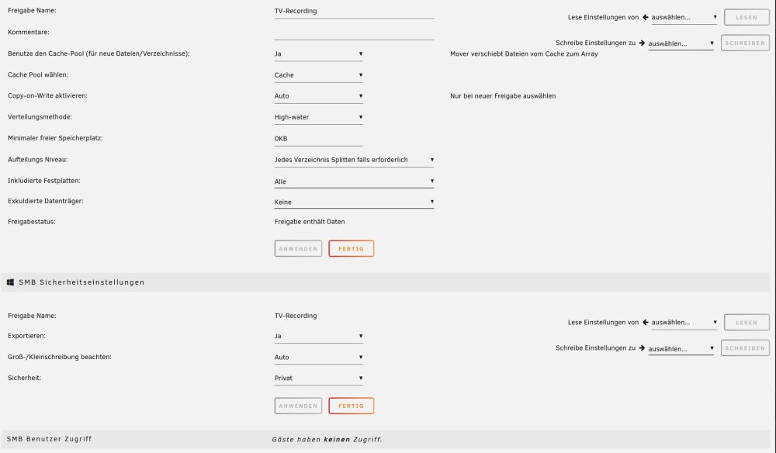776x453 pixels.
Task: Click the SMB Benutzer Zugriff header
Action: tap(49, 439)
